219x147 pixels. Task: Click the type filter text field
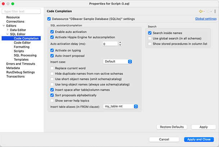click(21, 12)
